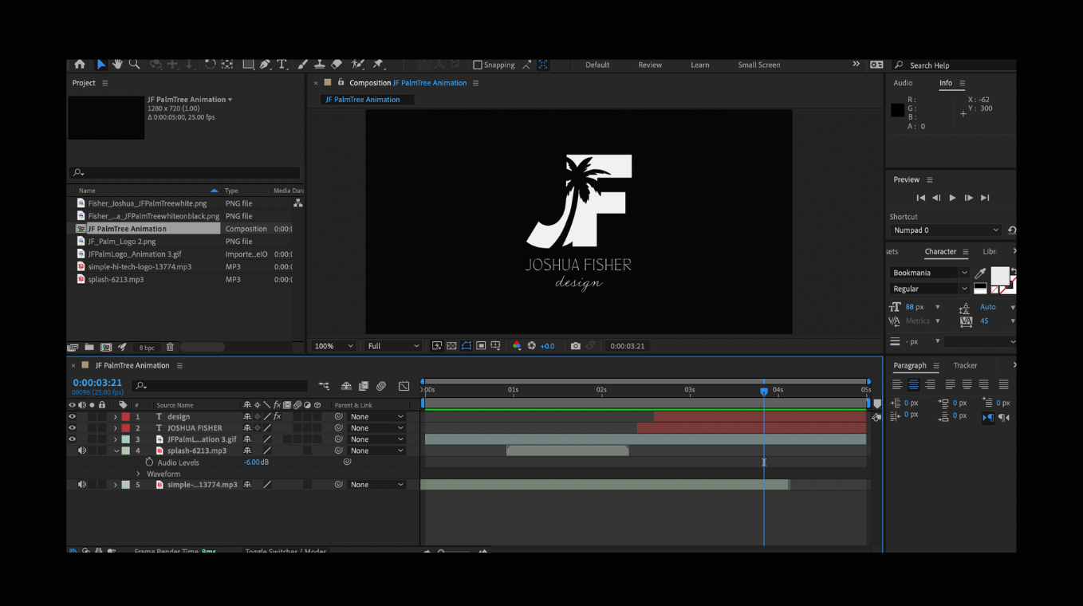This screenshot has width=1083, height=606.
Task: Open the Bookmania font family dropdown
Action: [x=929, y=273]
